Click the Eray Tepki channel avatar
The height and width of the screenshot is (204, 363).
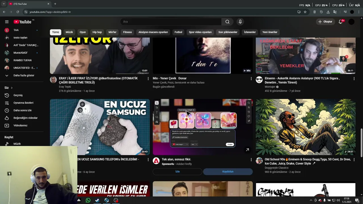[x=53, y=80]
